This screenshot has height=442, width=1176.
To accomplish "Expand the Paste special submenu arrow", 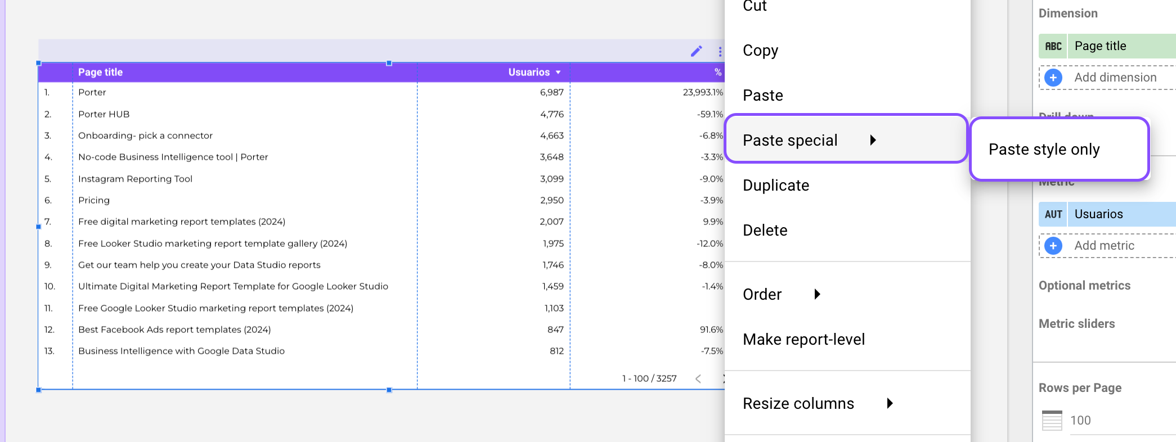I will [873, 140].
